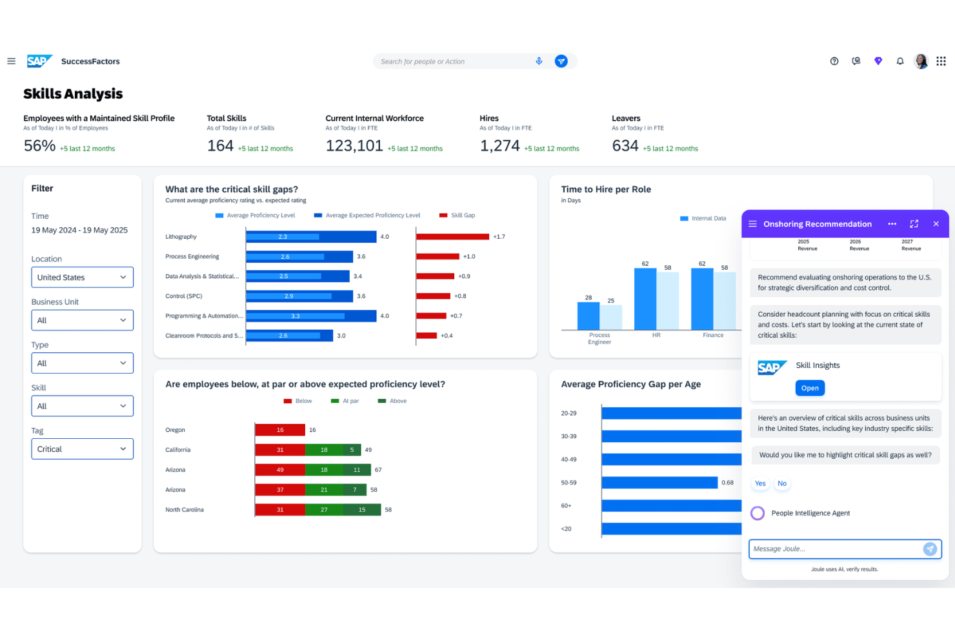Image resolution: width=955 pixels, height=637 pixels.
Task: Click the 50-59 age bar with 0.68
Action: pyautogui.click(x=659, y=483)
